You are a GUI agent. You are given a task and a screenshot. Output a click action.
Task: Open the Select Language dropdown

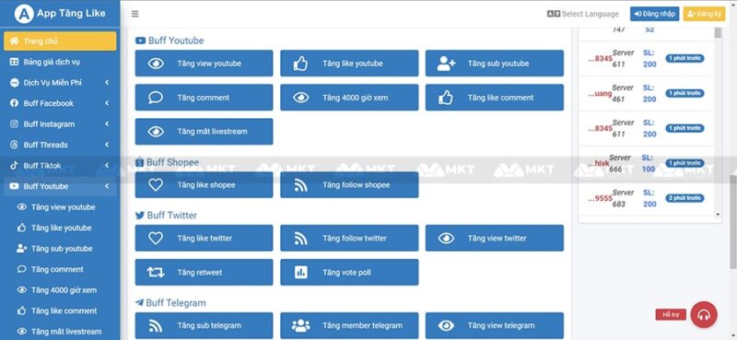click(x=583, y=14)
